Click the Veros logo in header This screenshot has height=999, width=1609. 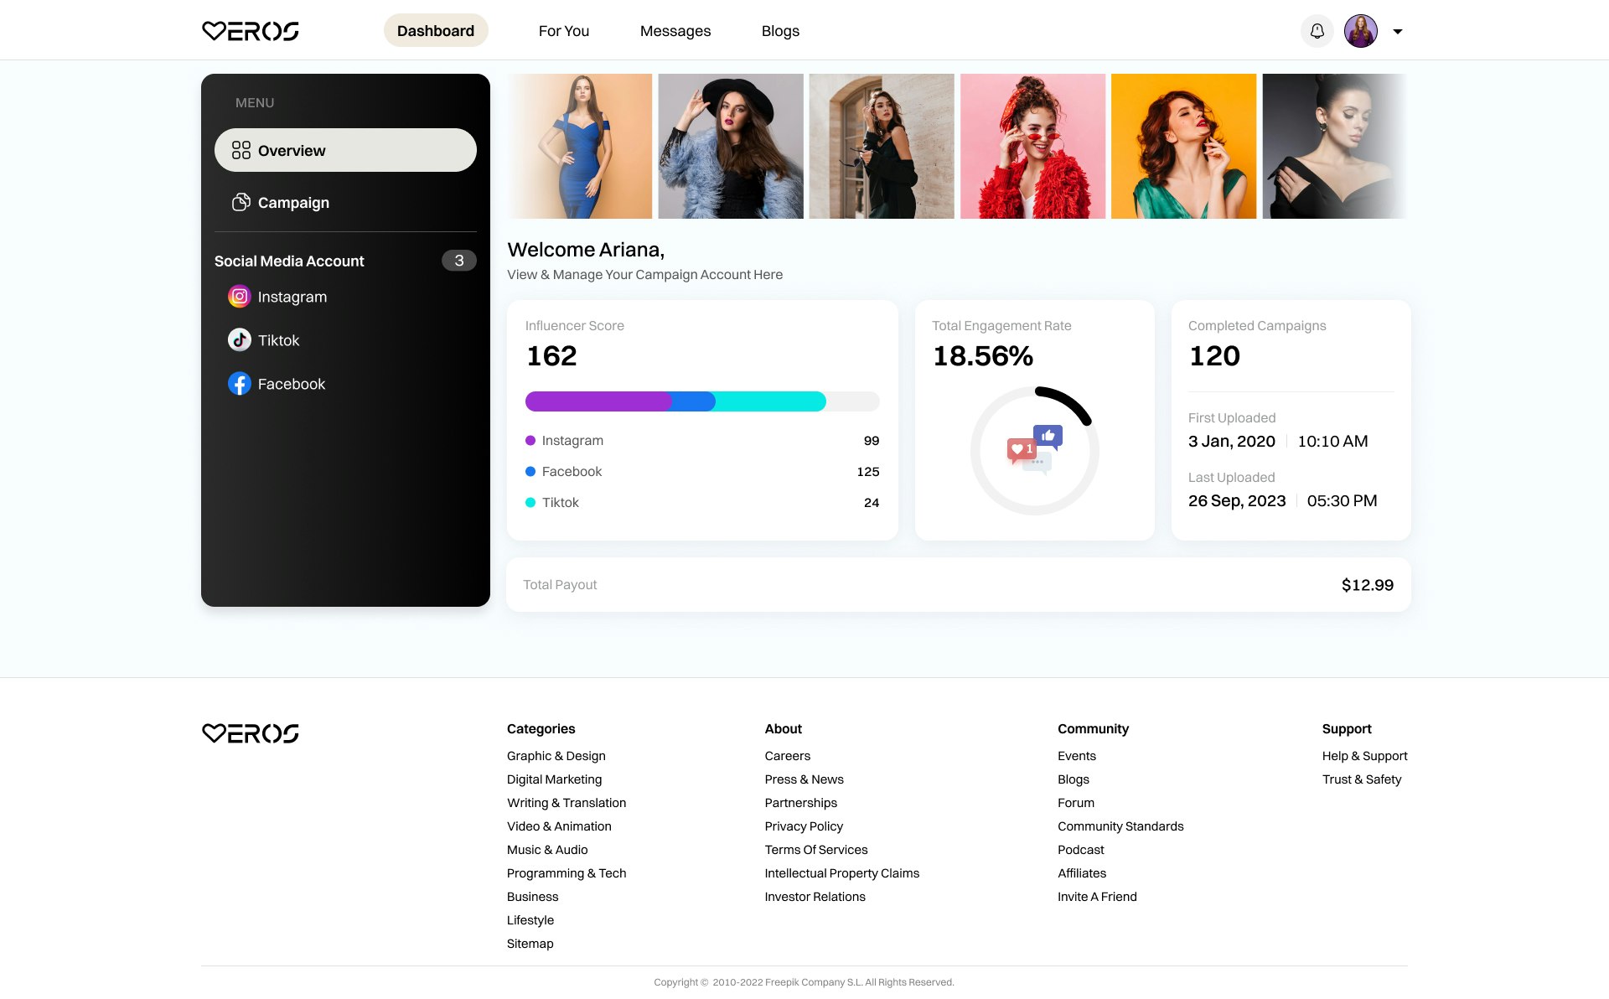[x=251, y=31]
